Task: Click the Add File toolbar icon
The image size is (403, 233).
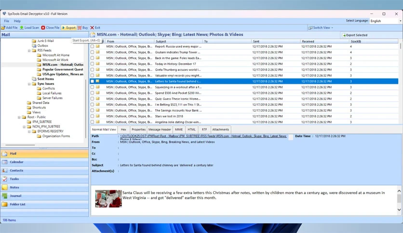Action: [3, 28]
